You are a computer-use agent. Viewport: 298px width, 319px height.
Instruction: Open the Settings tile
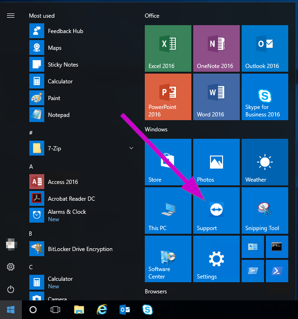click(x=217, y=259)
